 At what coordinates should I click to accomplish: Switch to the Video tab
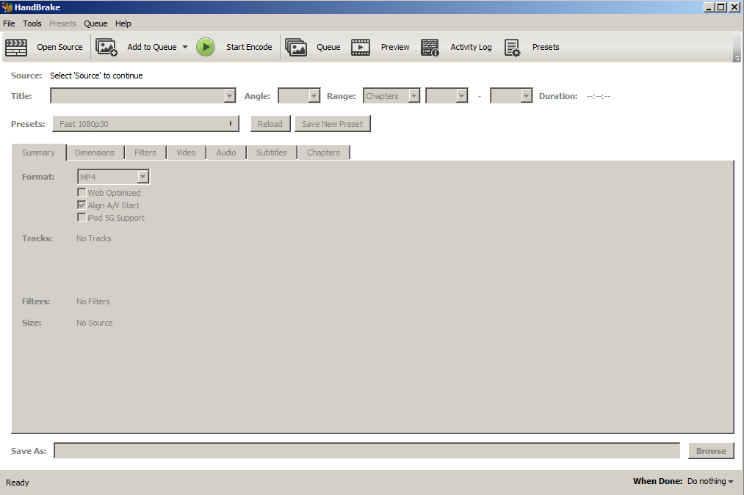[186, 153]
